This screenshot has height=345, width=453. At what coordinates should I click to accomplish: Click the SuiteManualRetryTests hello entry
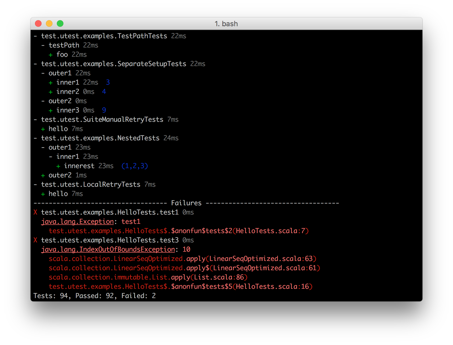[58, 129]
